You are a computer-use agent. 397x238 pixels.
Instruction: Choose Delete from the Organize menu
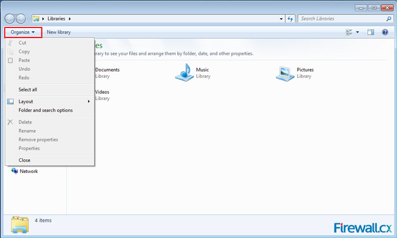49,122
